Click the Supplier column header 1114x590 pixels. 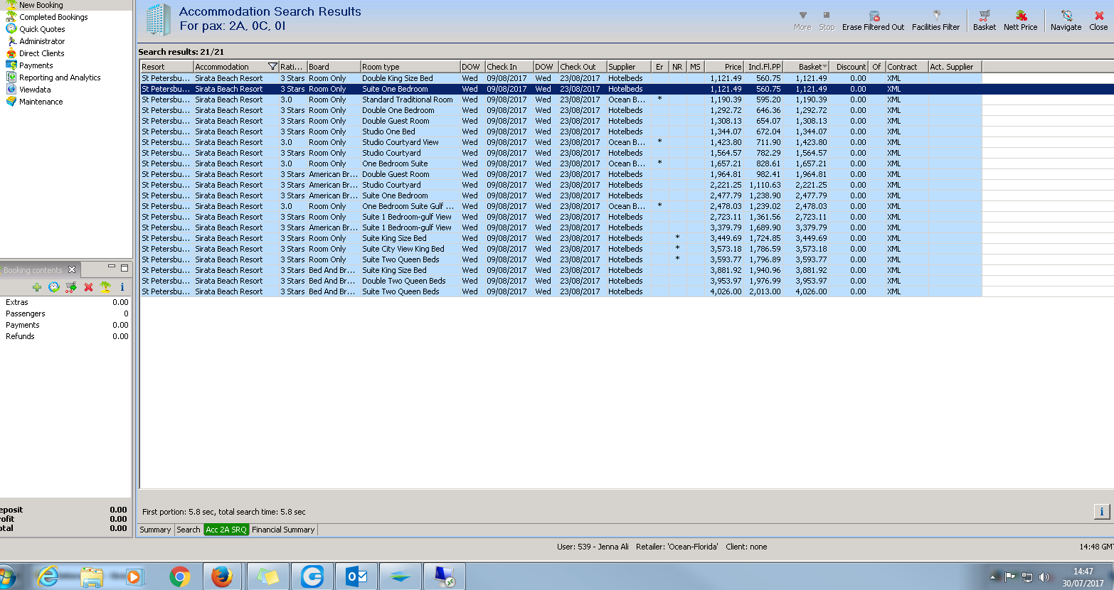(629, 67)
